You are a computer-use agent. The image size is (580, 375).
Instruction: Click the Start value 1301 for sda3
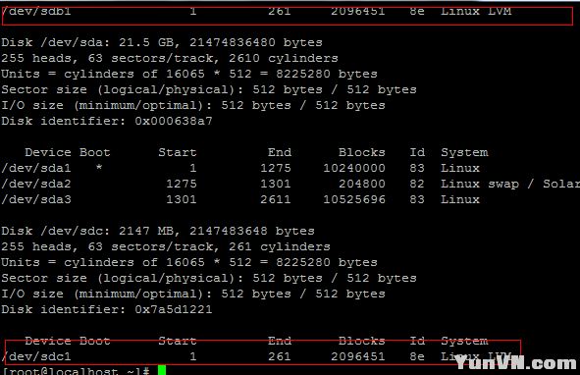[x=182, y=200]
